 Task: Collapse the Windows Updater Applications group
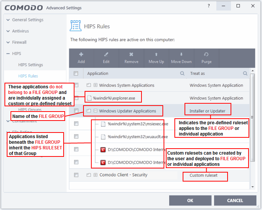pyautogui.click(x=95, y=111)
